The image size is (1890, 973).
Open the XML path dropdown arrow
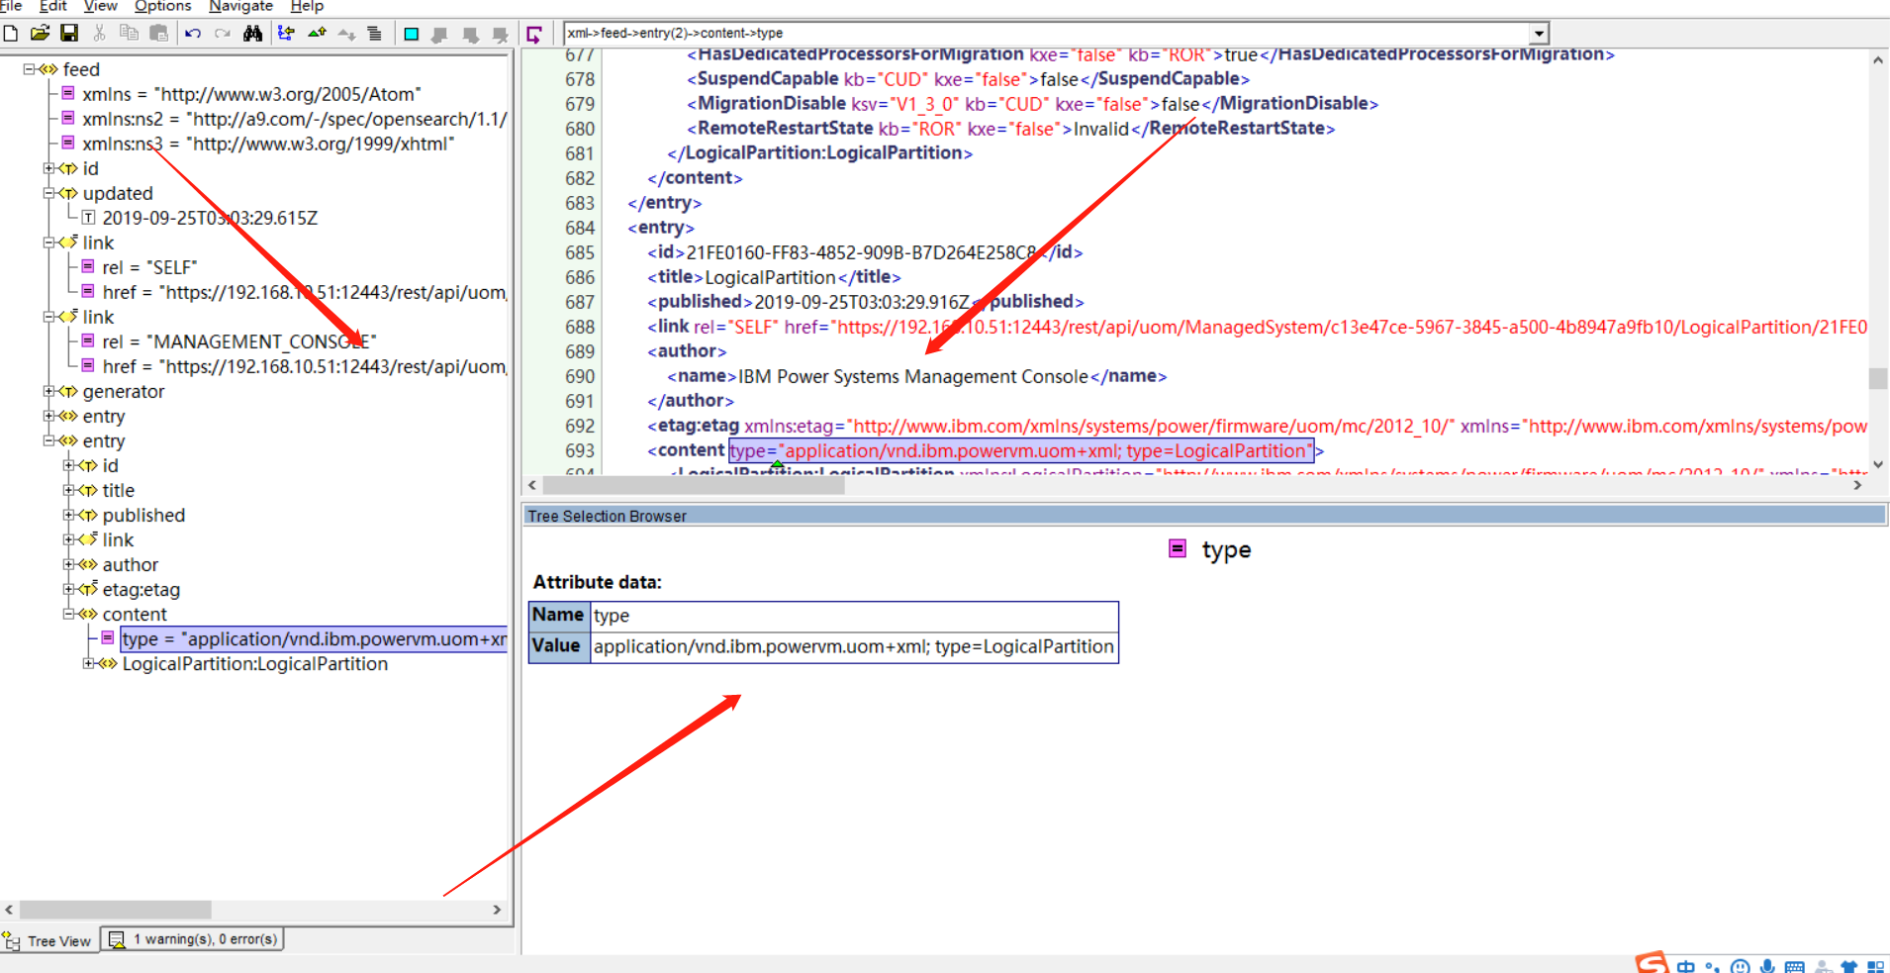[x=1539, y=34]
